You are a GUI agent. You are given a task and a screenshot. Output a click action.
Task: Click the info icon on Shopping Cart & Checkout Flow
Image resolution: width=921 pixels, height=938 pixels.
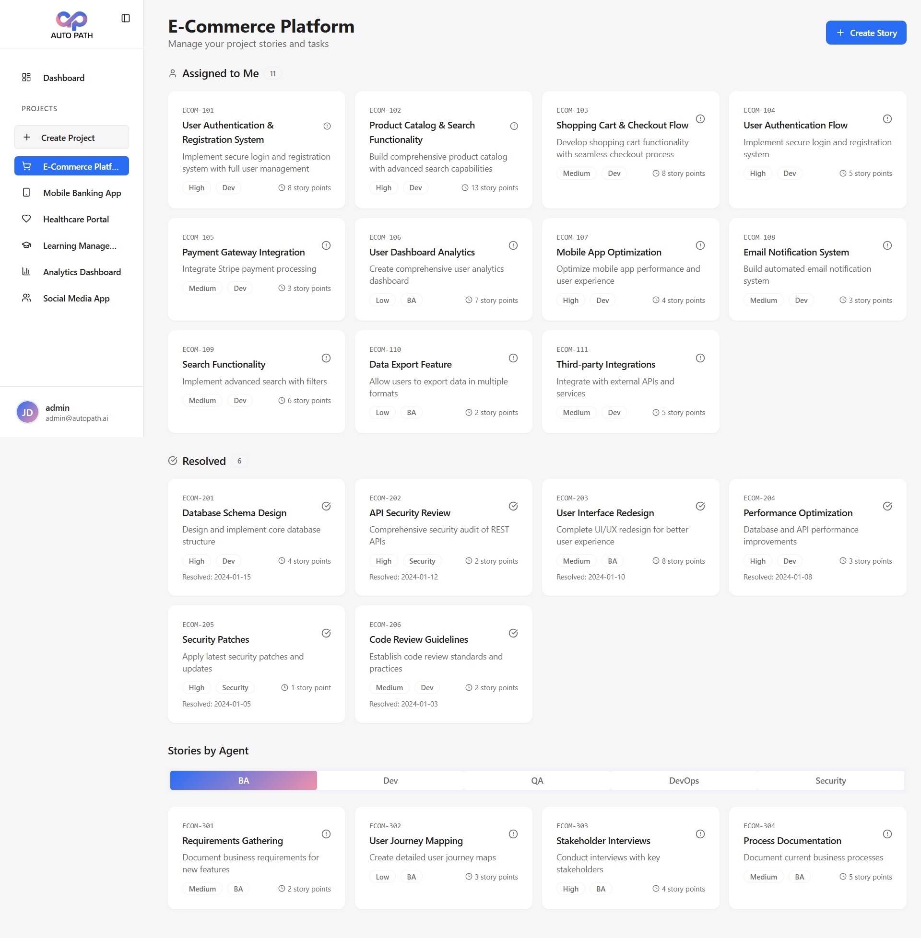point(700,118)
